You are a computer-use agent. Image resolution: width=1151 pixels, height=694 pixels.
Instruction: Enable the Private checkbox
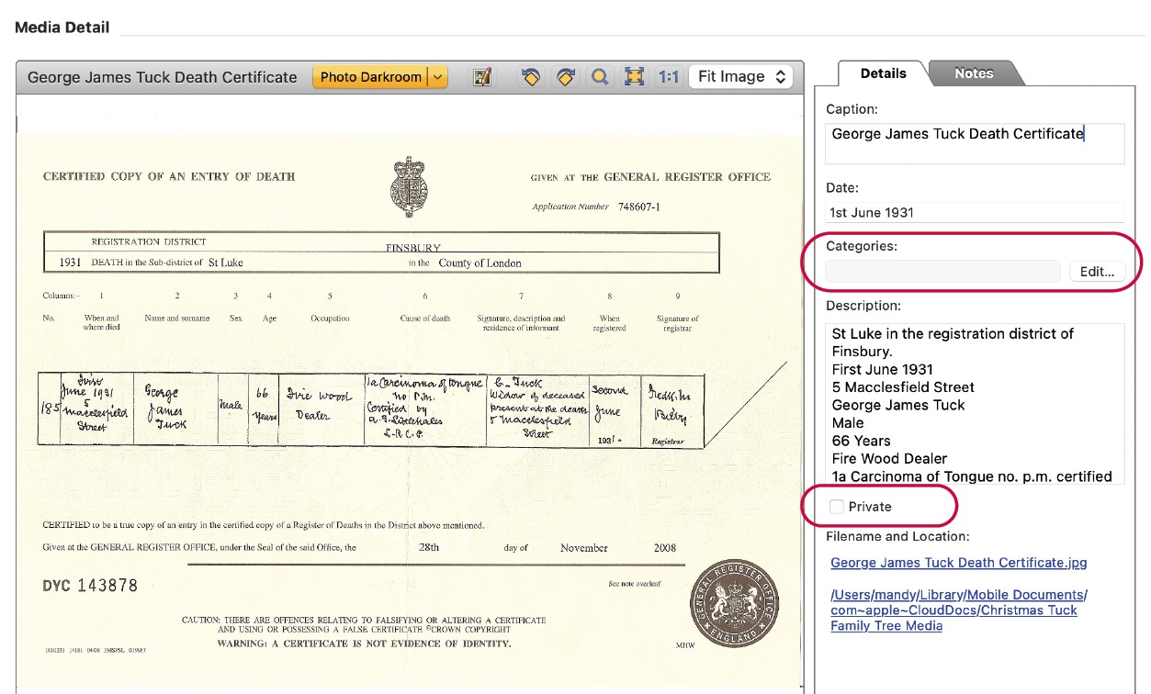(837, 507)
